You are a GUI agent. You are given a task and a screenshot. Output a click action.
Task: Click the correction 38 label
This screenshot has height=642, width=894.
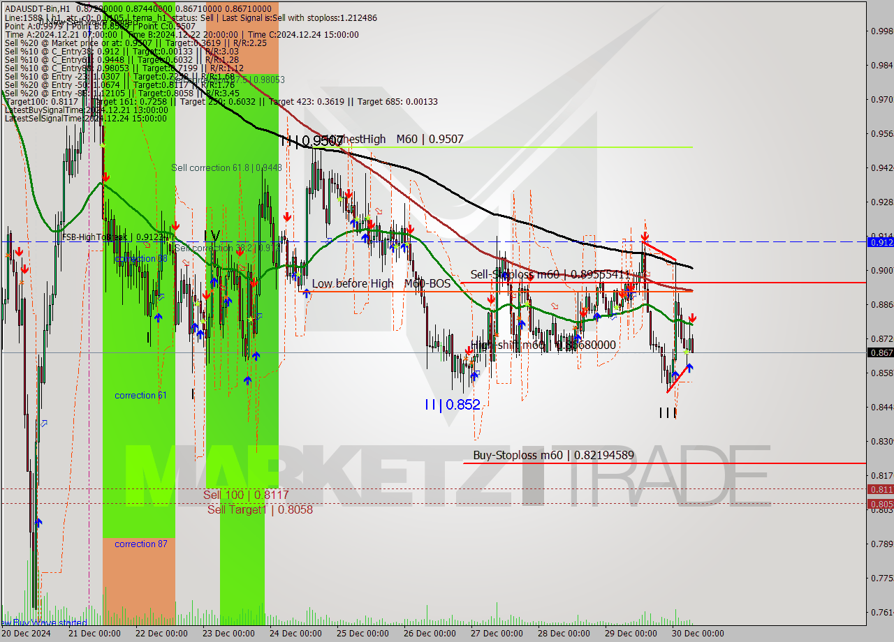140,258
